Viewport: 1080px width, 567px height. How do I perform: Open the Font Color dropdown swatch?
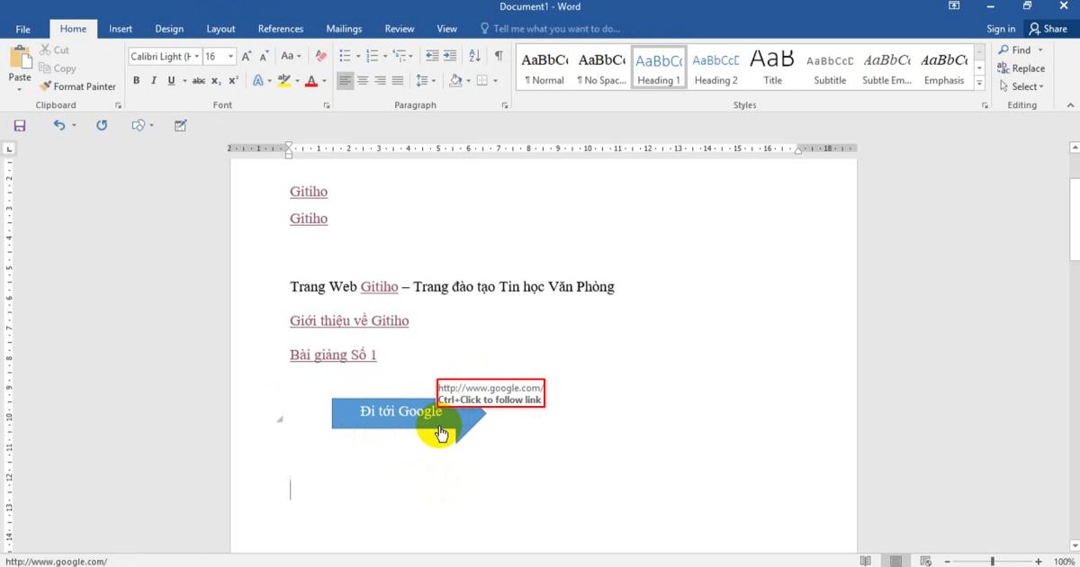tap(323, 80)
